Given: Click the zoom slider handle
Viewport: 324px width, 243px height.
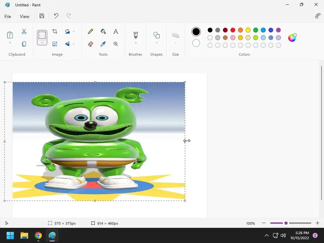Looking at the screenshot, I should click(x=286, y=223).
